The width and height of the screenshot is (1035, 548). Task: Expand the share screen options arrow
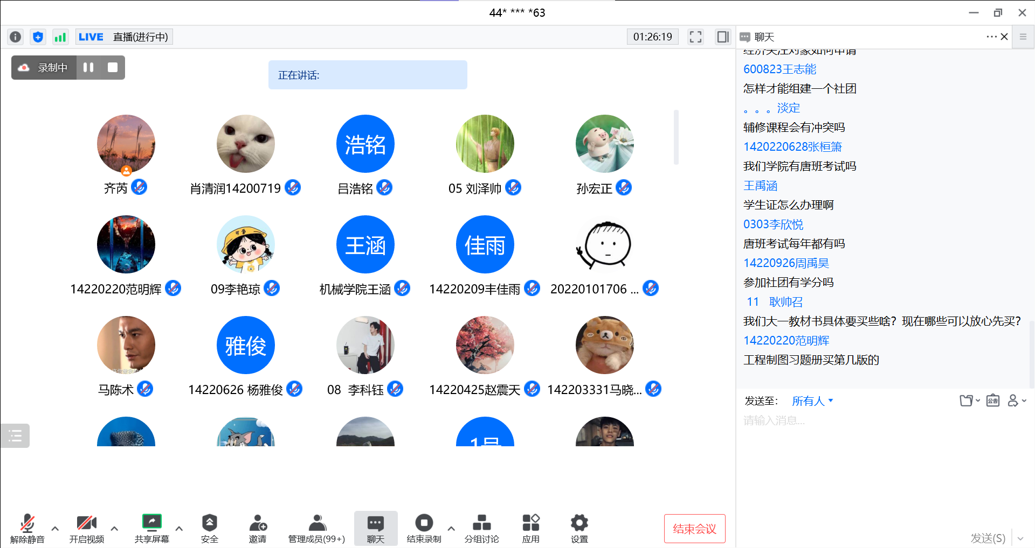(179, 529)
